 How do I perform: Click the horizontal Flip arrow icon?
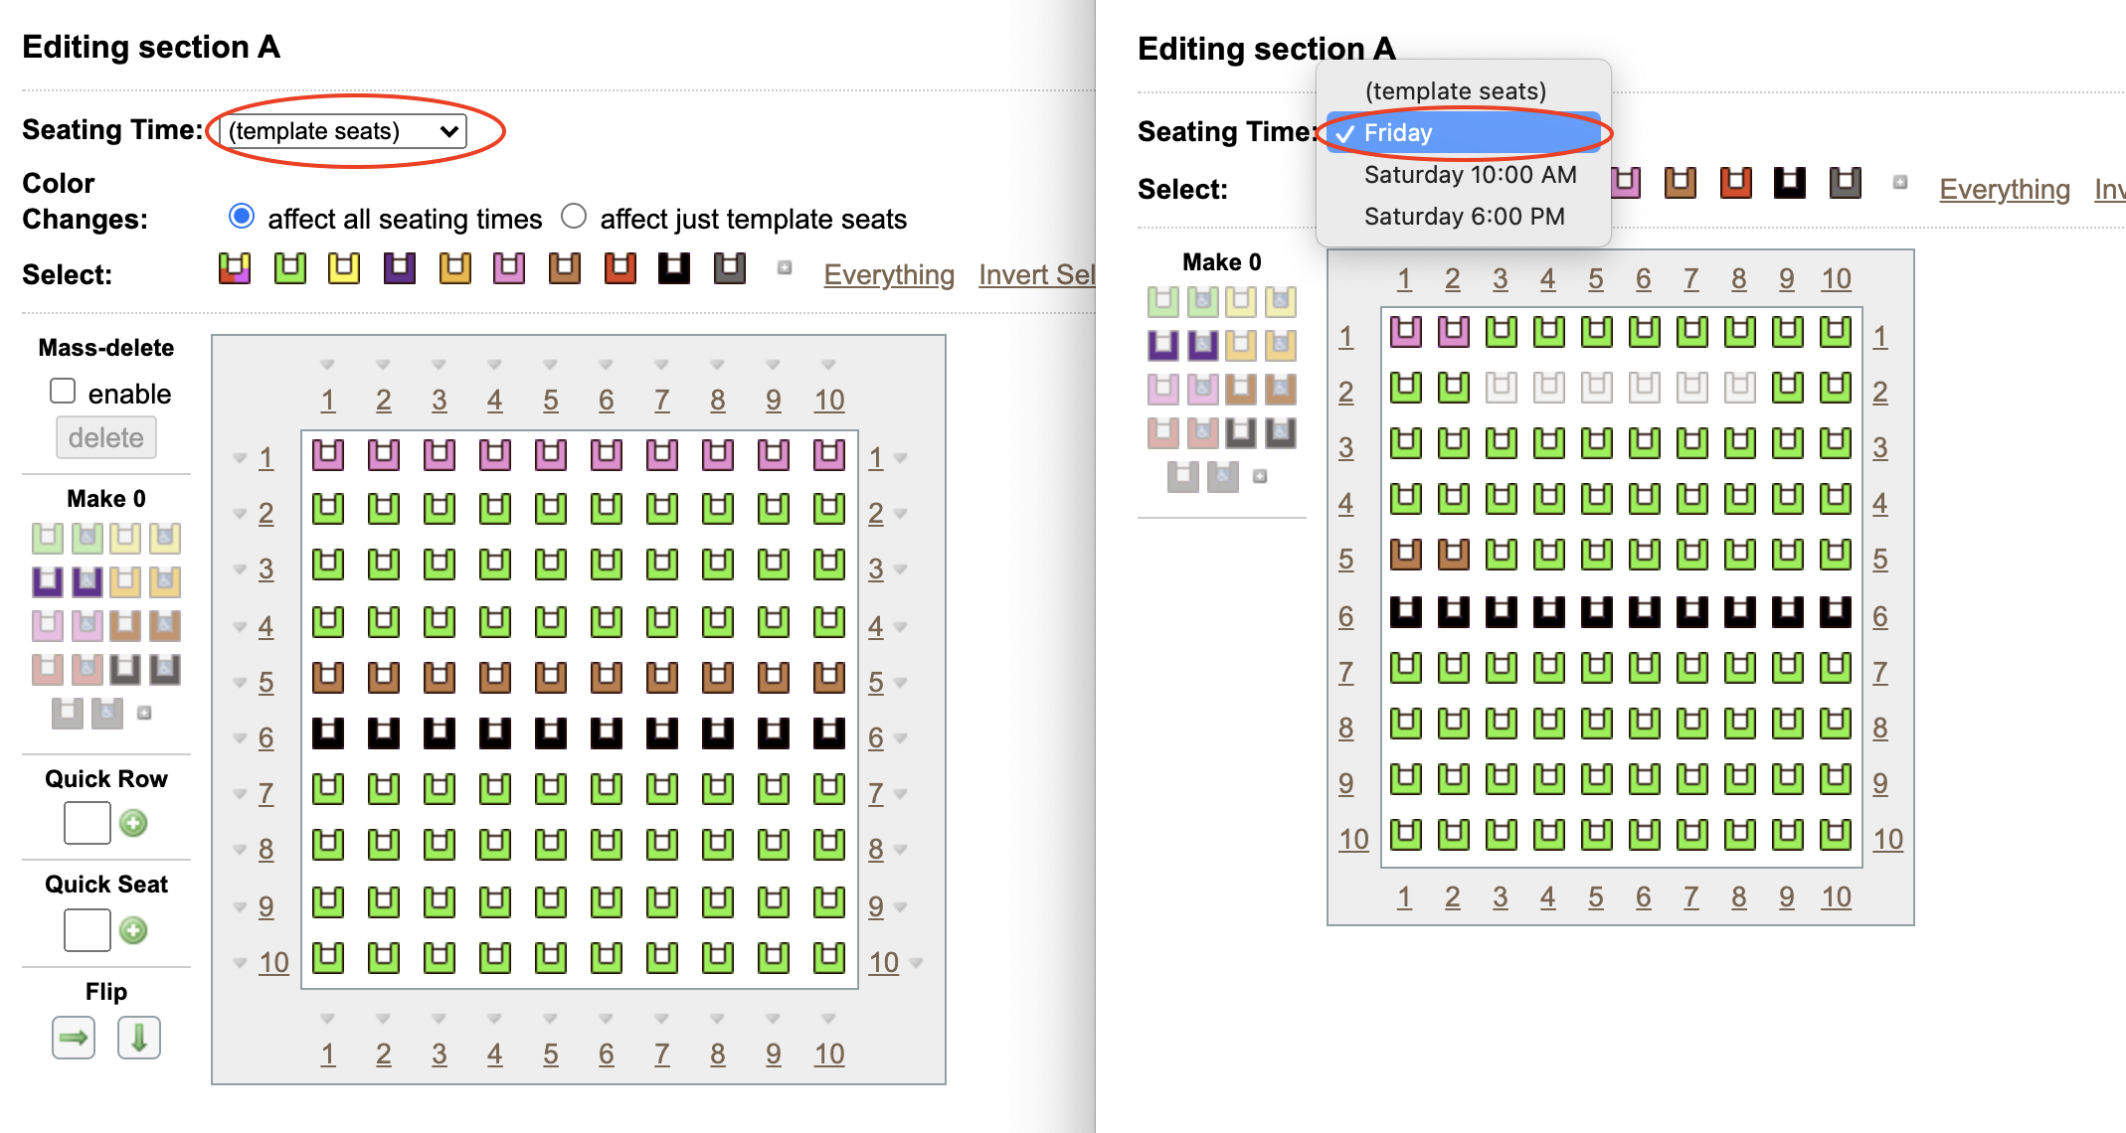tap(74, 1039)
